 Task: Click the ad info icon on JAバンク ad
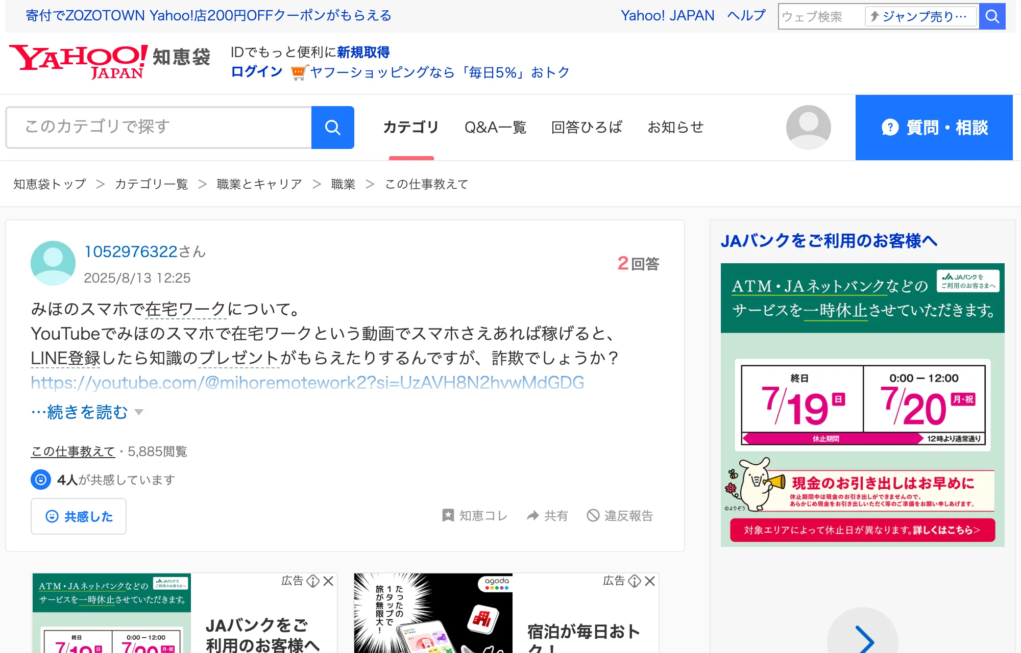[313, 581]
